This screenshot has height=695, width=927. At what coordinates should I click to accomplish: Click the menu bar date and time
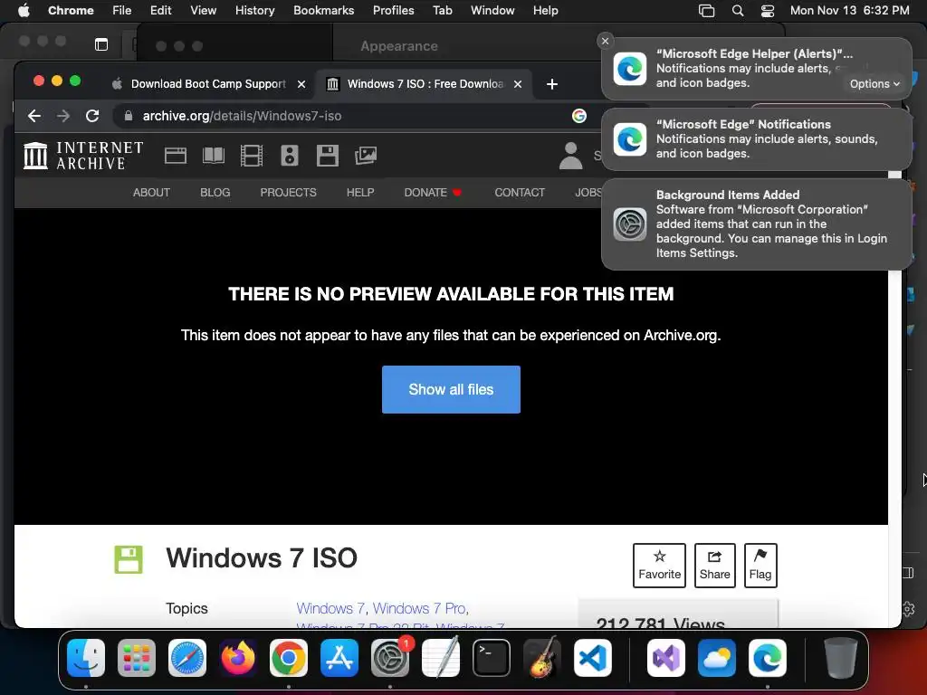point(849,11)
